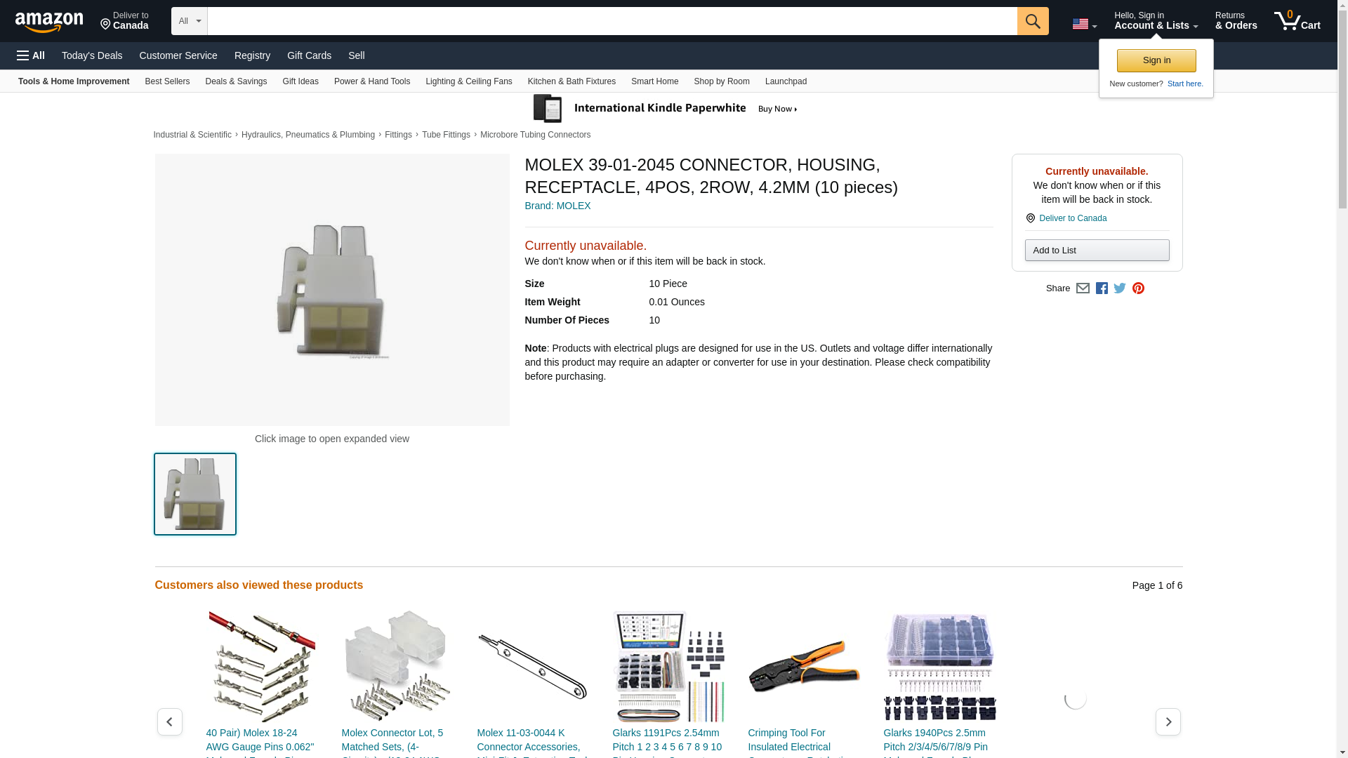Screen dimensions: 1348x758
Task: Click the magnifying glass search button
Action: tap(1032, 21)
